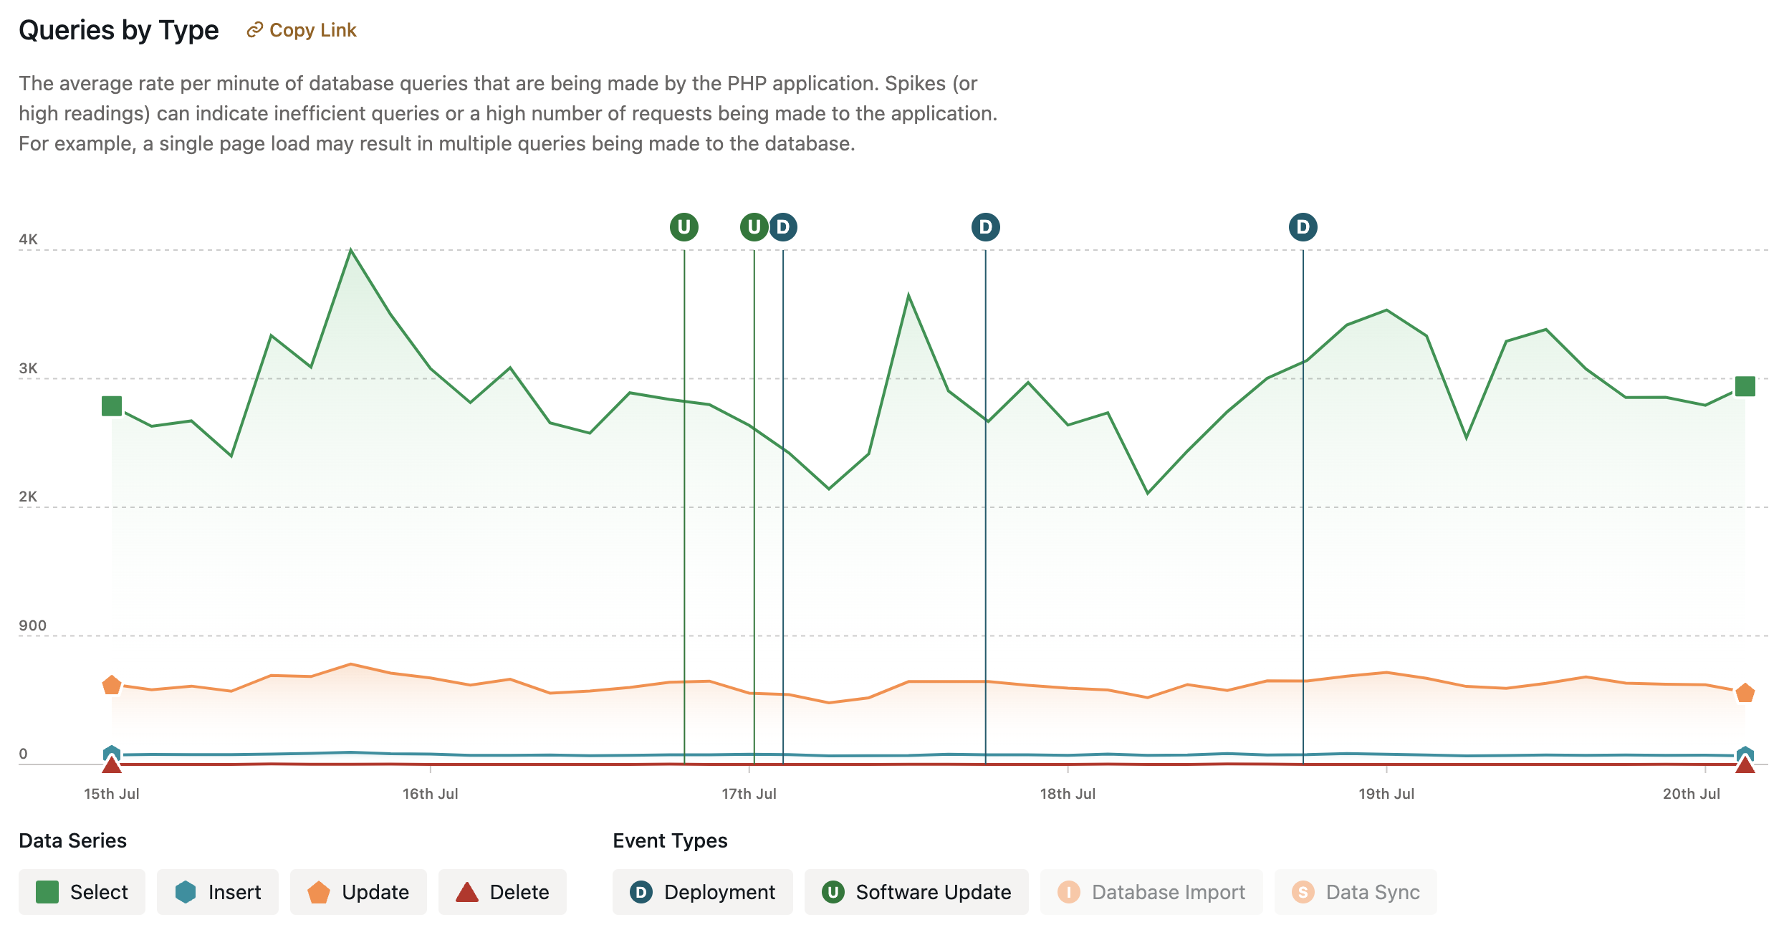Click the Data Sync 'S' icon
This screenshot has height=940, width=1784.
pos(1303,892)
